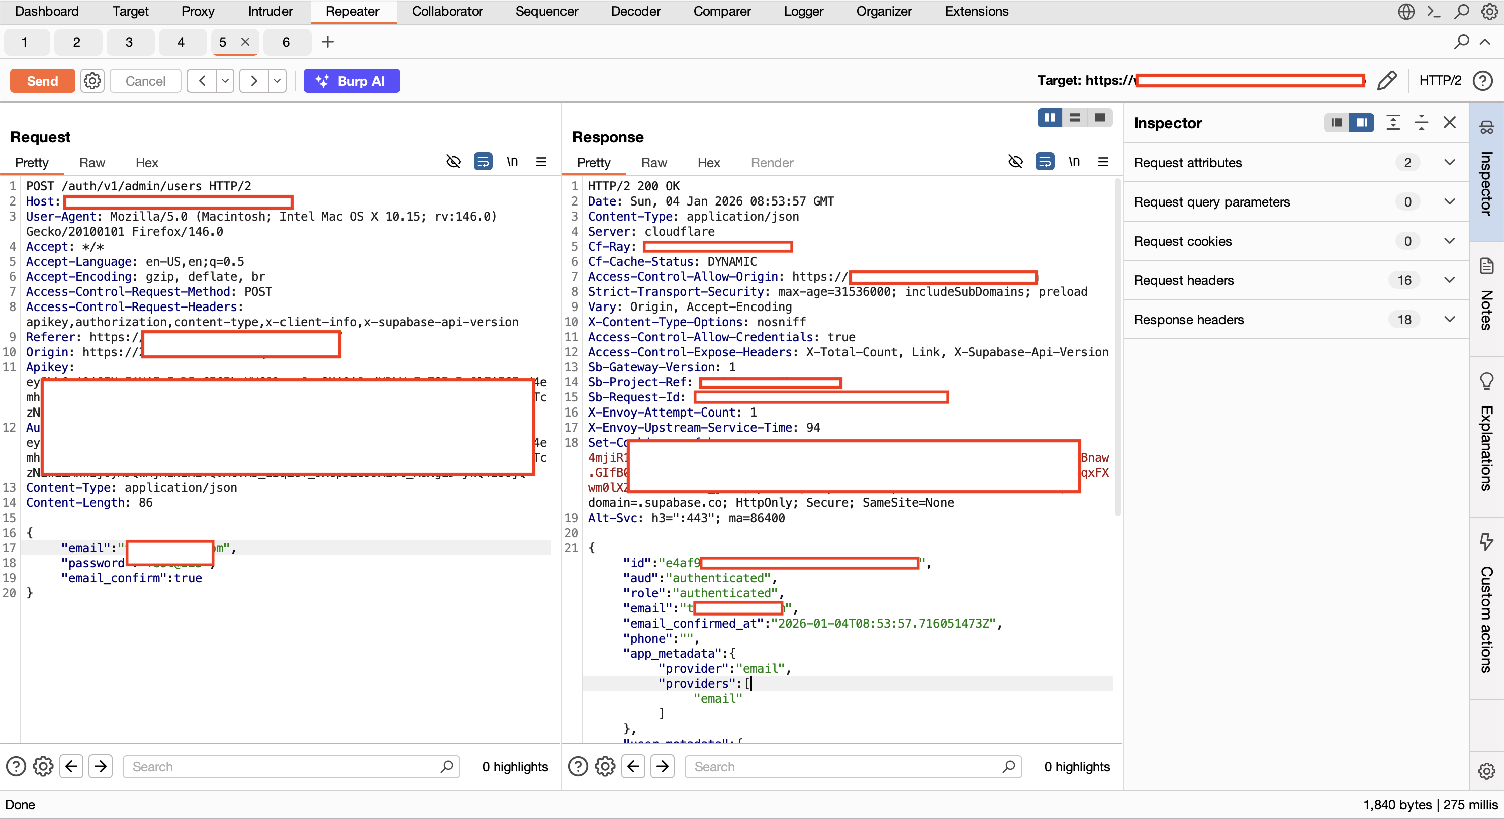Close Repeater tab 5

245,42
